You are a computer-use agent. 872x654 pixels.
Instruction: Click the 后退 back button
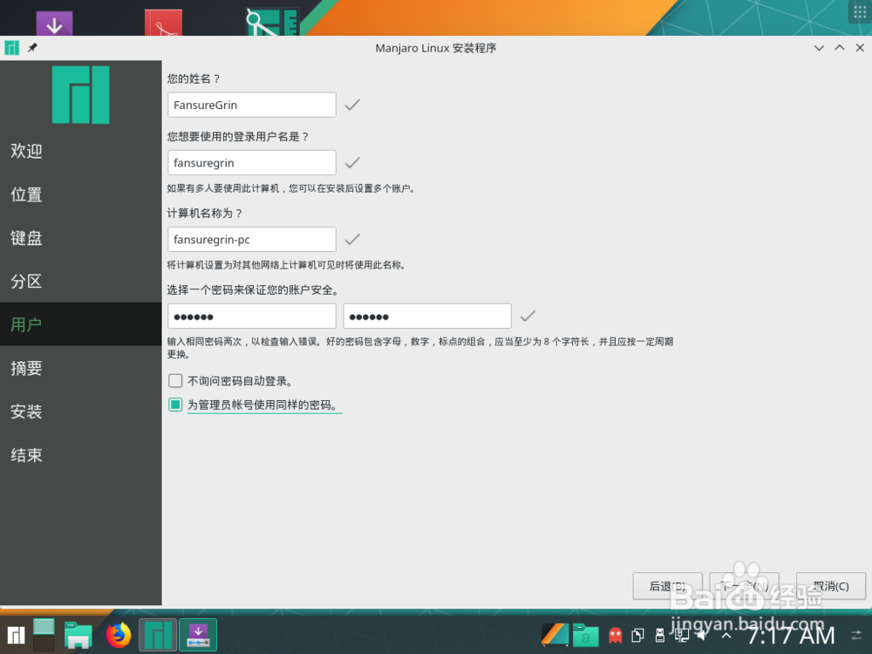coord(667,586)
